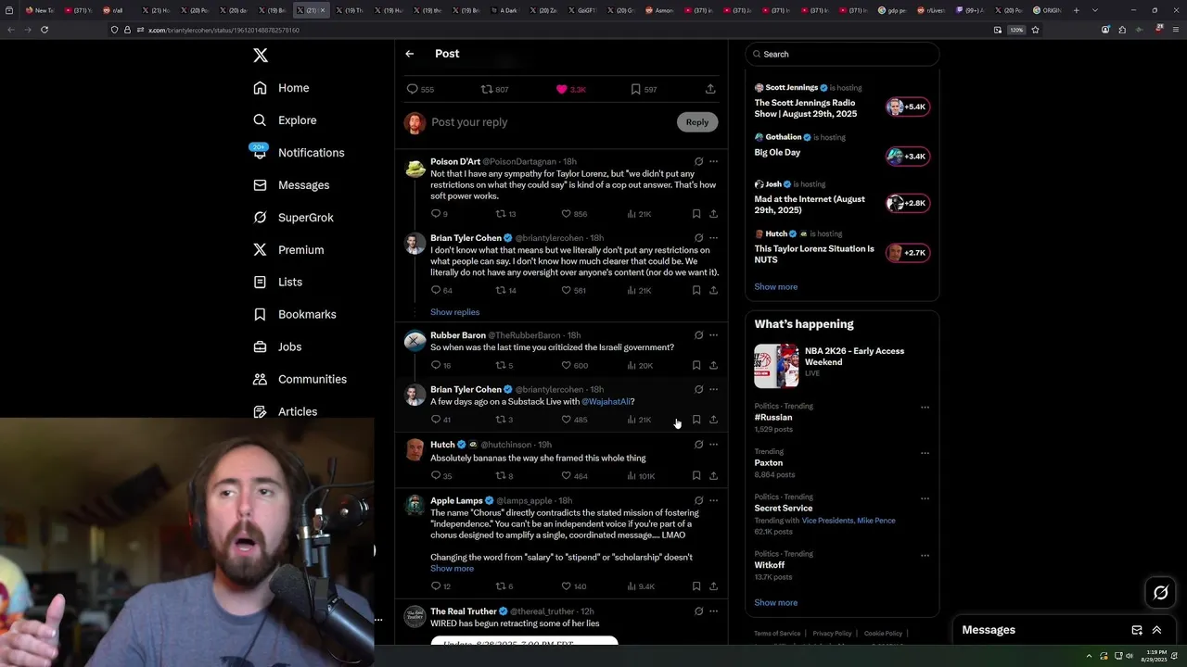
Task: Click Grok icon on Poison D'Art reply
Action: 699,161
